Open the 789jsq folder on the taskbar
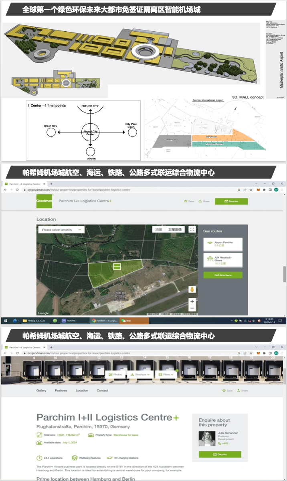This screenshot has width=287, height=481. (34, 320)
